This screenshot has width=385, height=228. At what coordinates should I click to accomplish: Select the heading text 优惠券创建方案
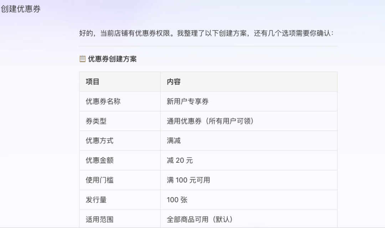point(112,59)
